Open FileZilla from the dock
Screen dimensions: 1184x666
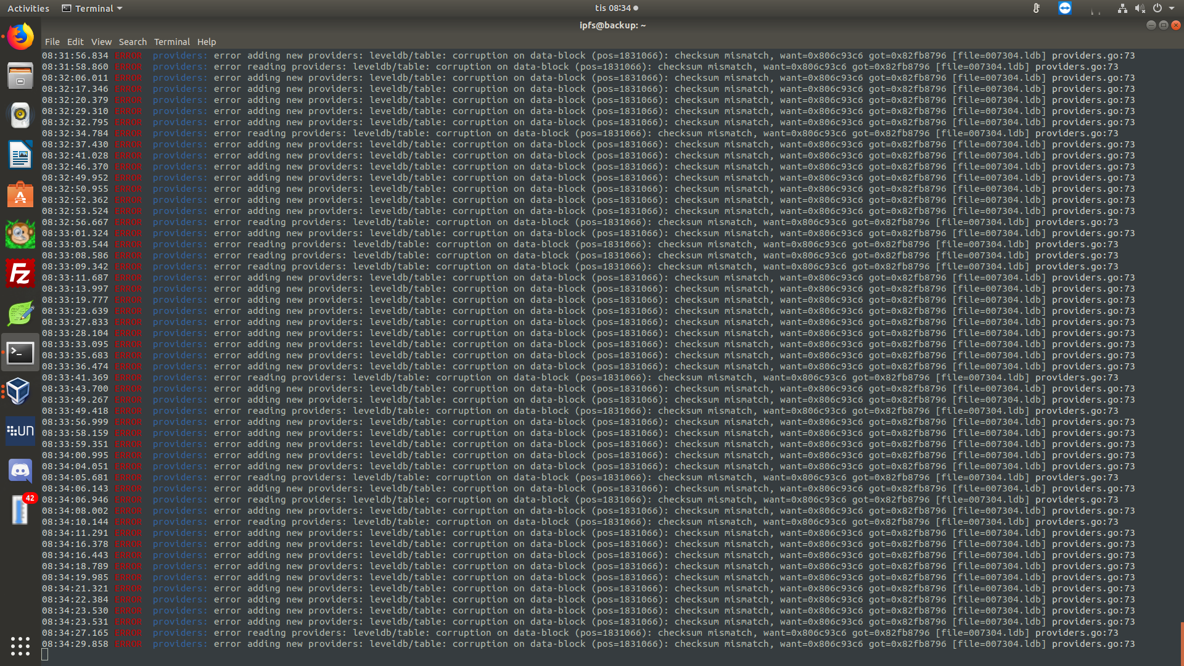pos(20,273)
